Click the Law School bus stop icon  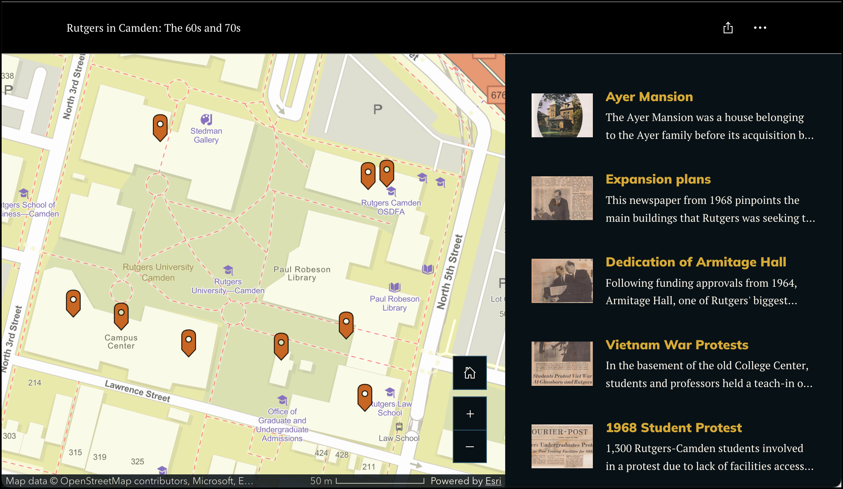pyautogui.click(x=399, y=426)
